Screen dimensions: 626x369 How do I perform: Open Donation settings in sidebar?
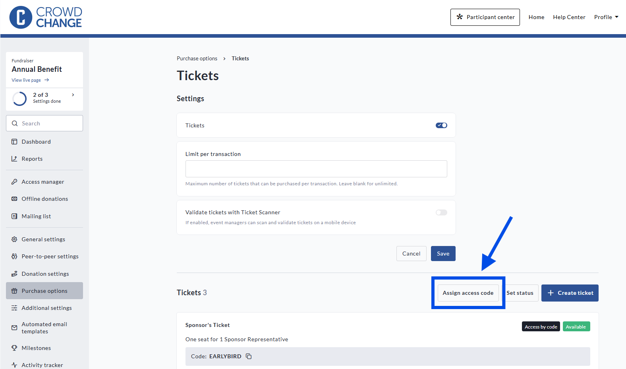pos(45,274)
